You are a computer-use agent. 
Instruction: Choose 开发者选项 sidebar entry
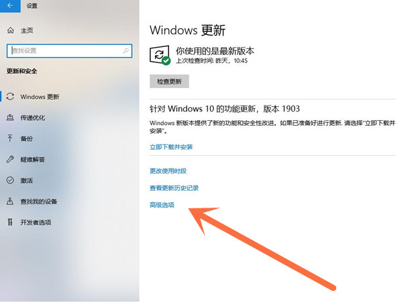[36, 222]
